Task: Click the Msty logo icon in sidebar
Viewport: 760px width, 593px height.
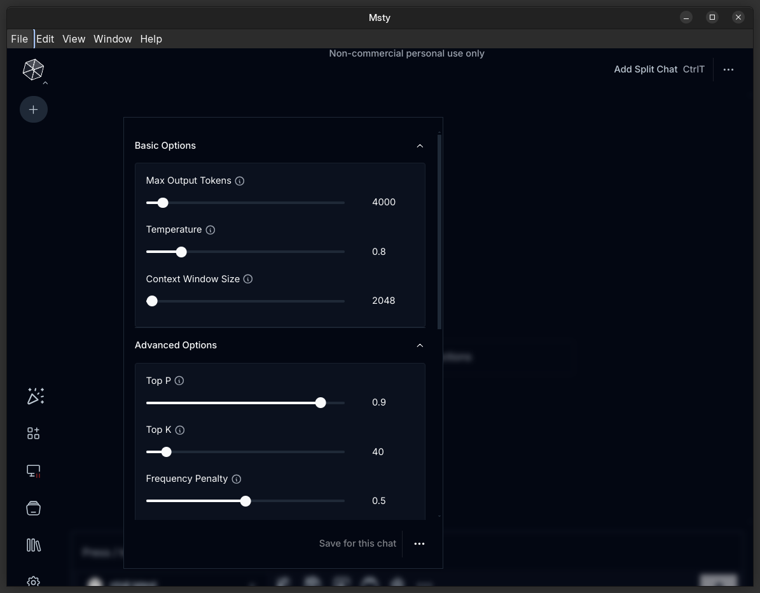Action: (33, 69)
